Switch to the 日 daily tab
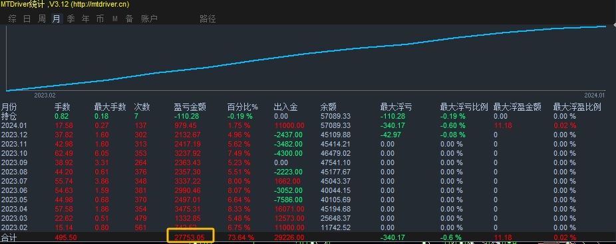 point(27,19)
